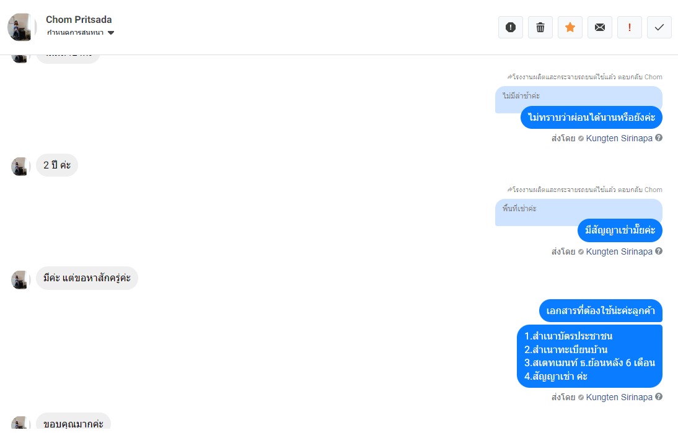Screen dimensions: 678x433
Task: Flag conversation with red exclamation icon
Action: pos(630,27)
